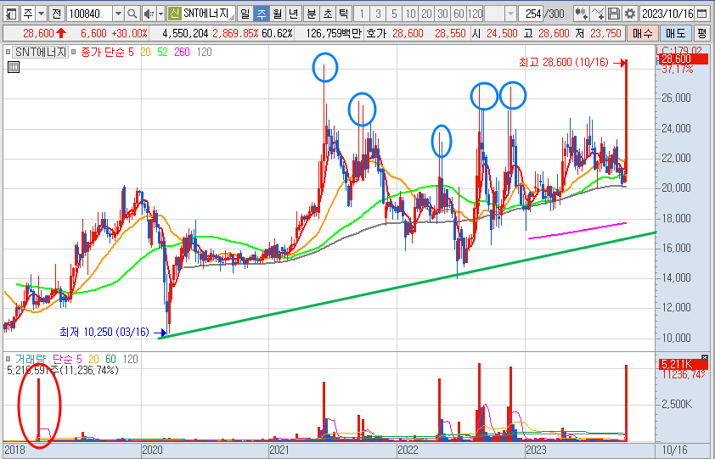Viewport: 715px width, 459px height.
Task: Click the 종가 단순 5 moving average label
Action: pos(107,52)
